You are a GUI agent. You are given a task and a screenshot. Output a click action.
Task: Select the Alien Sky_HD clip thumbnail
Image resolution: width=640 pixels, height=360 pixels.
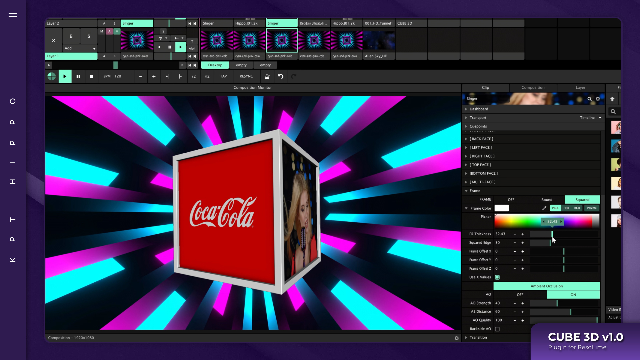point(379,40)
